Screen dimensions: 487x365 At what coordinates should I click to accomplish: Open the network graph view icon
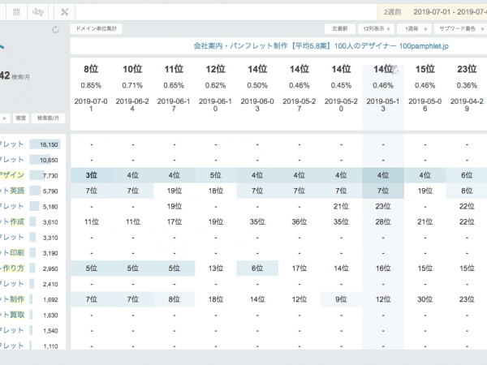click(x=38, y=12)
